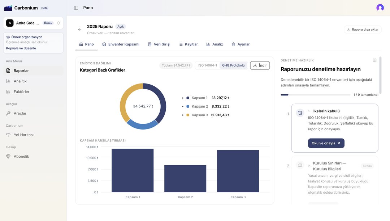Click the Açık status badge
Image resolution: width=390 pixels, height=221 pixels.
click(121, 27)
